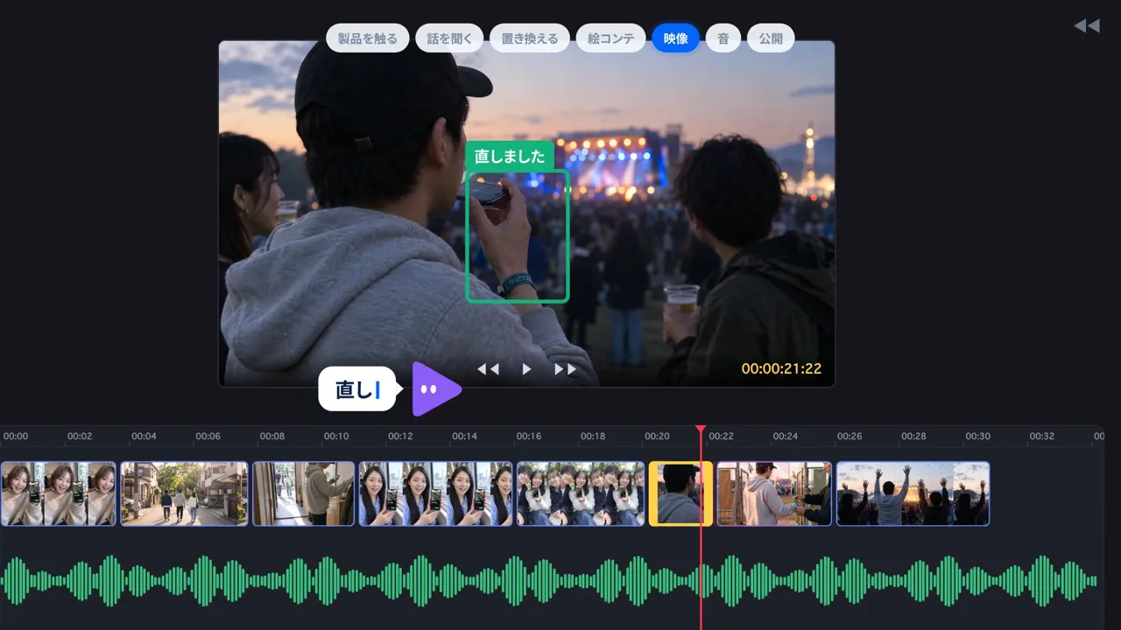Go to the 絵コンテ tab

coord(611,38)
